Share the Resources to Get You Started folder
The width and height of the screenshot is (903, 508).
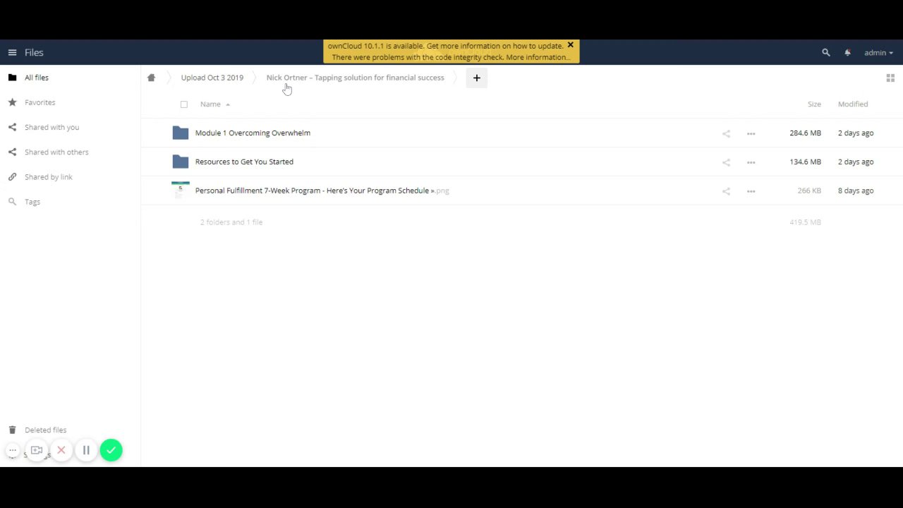pyautogui.click(x=726, y=162)
